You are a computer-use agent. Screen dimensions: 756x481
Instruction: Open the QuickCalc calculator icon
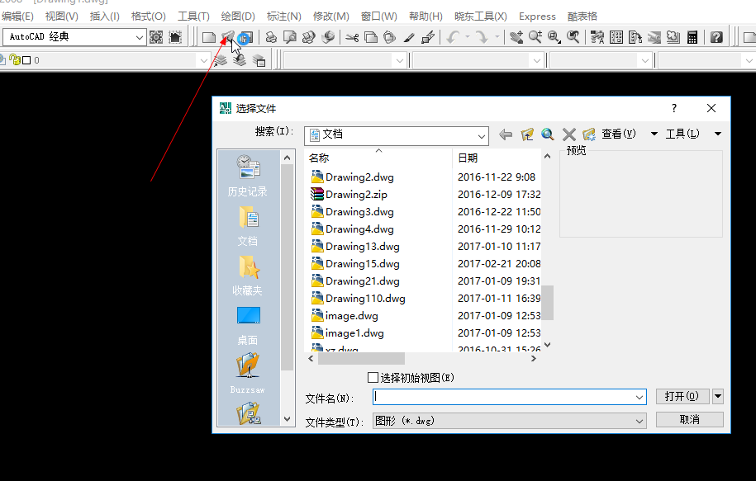click(x=692, y=37)
